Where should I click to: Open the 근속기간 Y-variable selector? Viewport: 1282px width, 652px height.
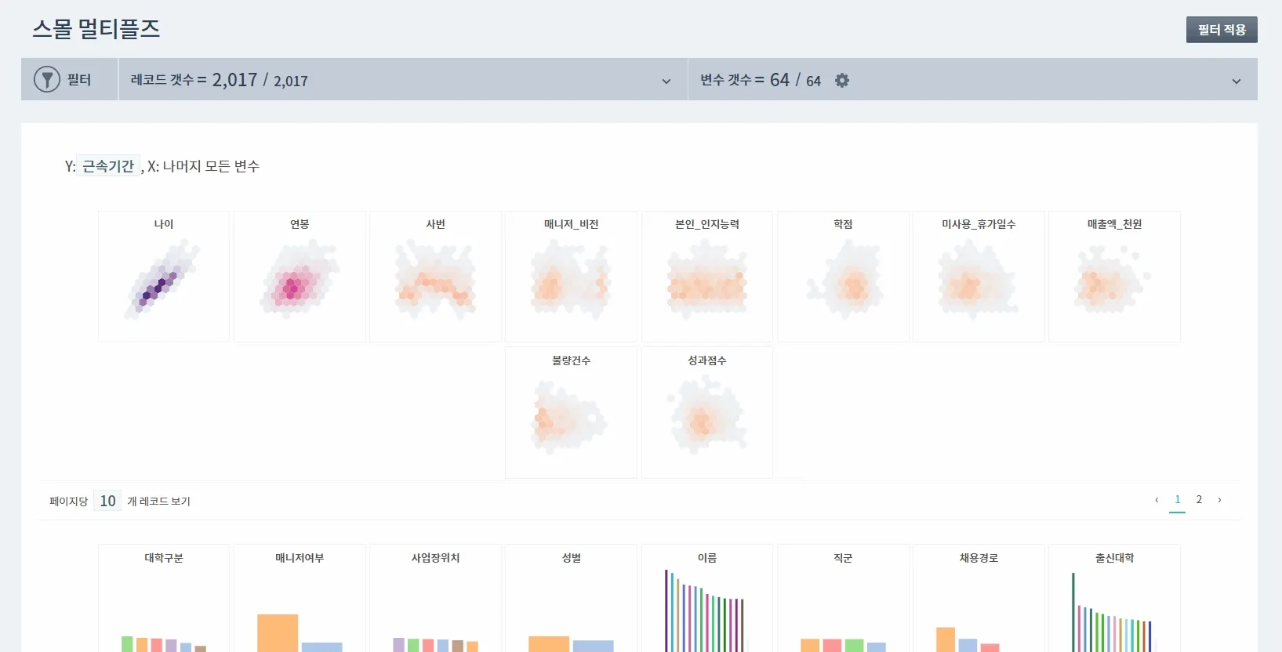108,166
